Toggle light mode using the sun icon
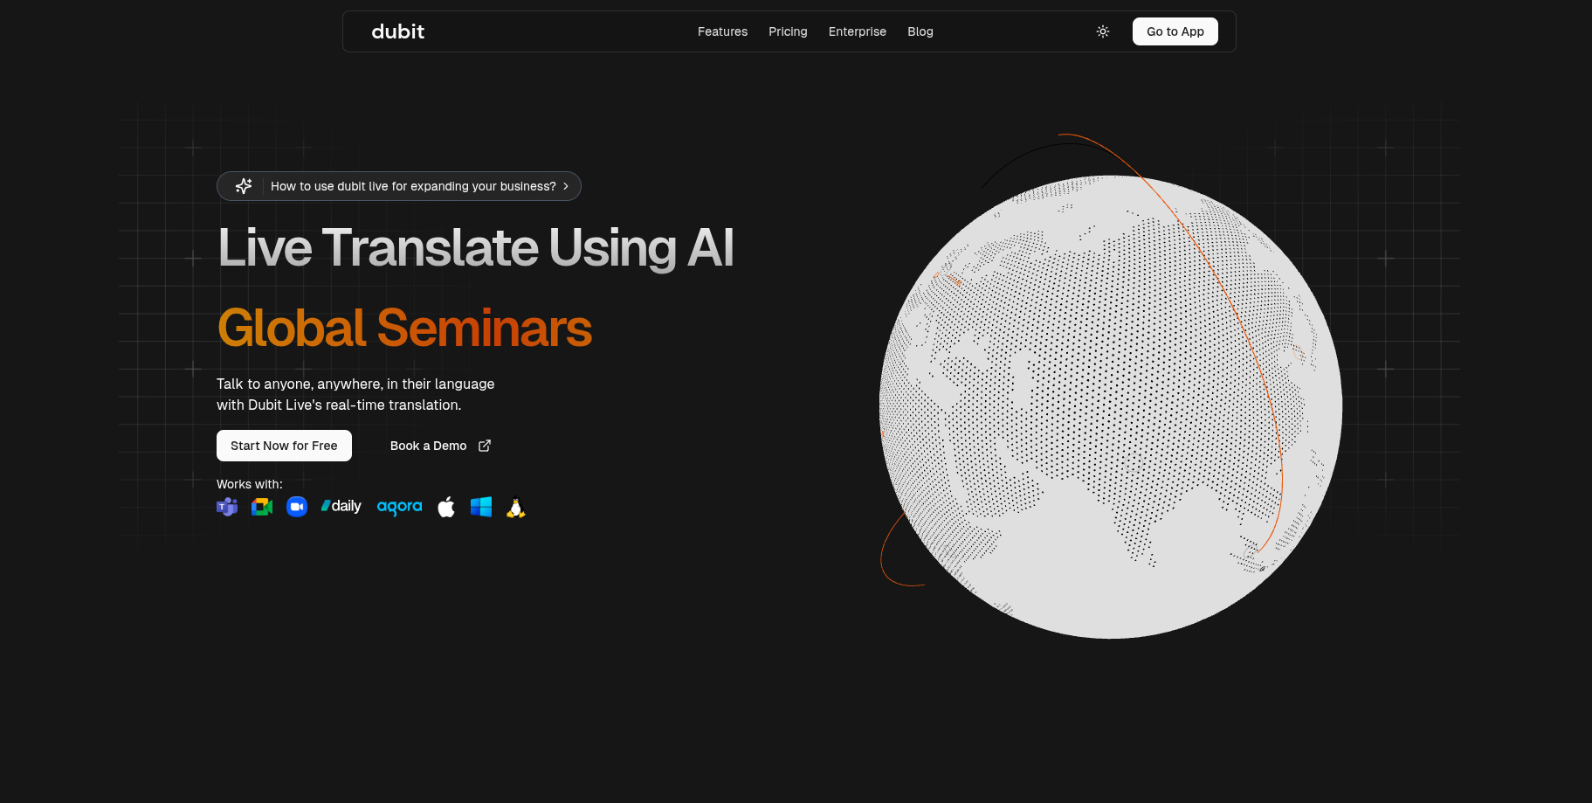The image size is (1592, 803). pos(1102,31)
